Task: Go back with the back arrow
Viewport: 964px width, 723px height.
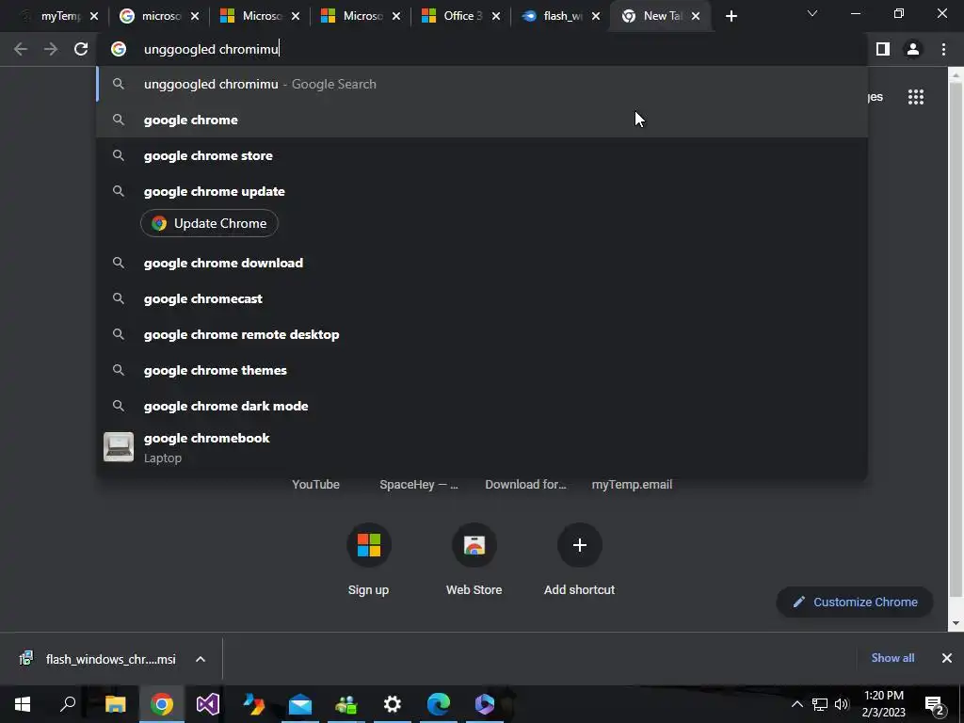Action: tap(21, 49)
